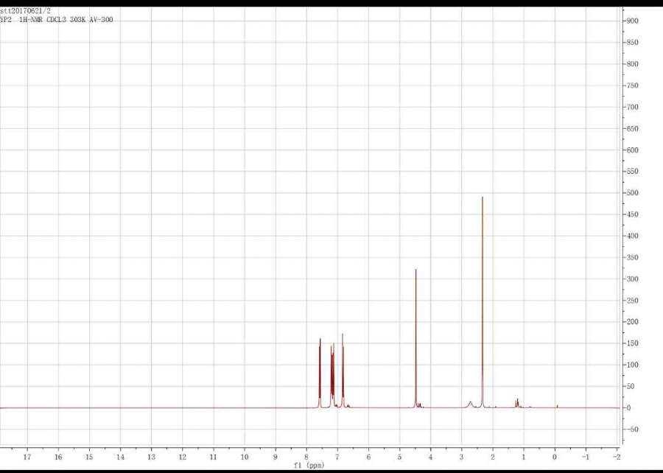The image size is (663, 473).
Task: Click the 11 tick label on ppm axis
Action: point(214,457)
